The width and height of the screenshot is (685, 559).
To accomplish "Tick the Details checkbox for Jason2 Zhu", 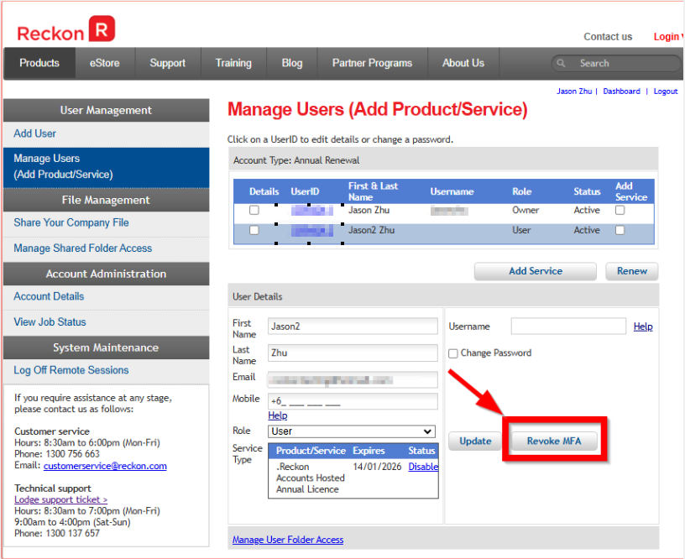I will pyautogui.click(x=254, y=230).
